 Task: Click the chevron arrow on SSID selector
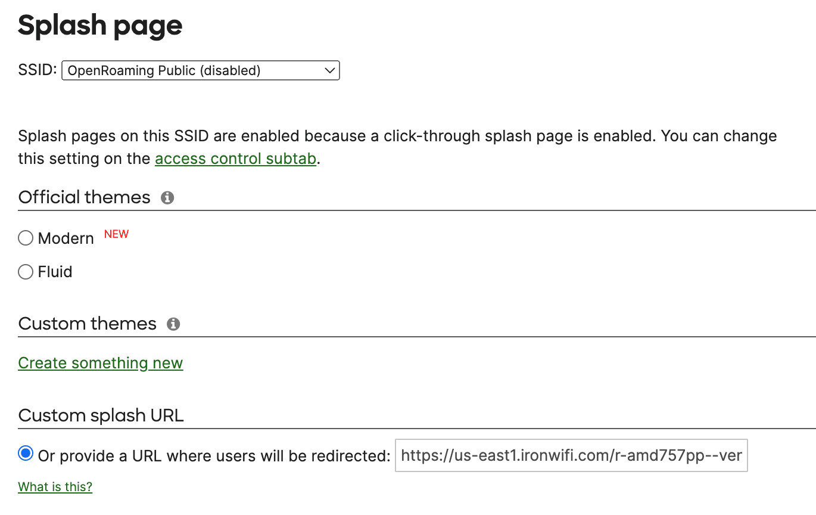pyautogui.click(x=329, y=70)
